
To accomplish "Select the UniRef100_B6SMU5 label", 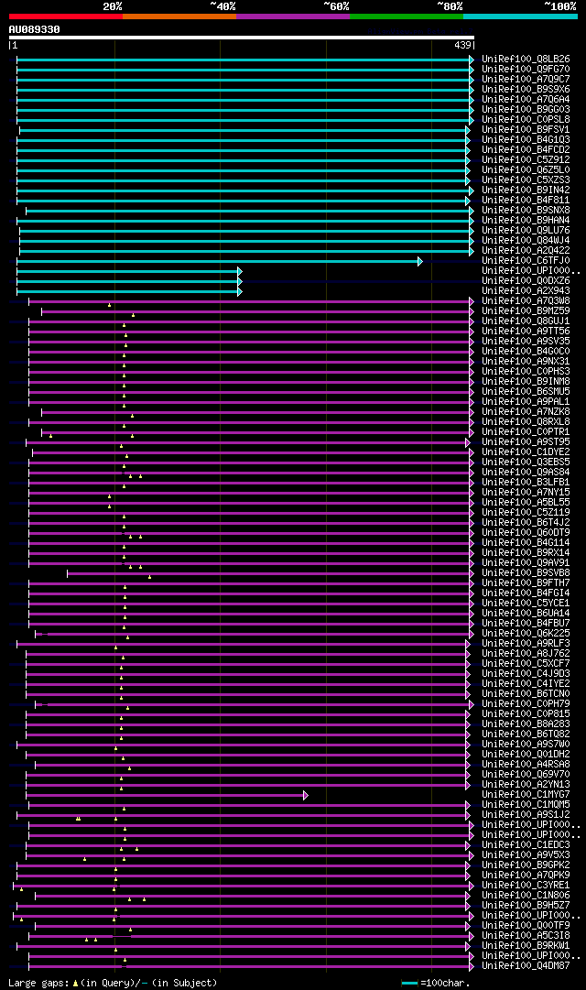I will click(x=526, y=393).
